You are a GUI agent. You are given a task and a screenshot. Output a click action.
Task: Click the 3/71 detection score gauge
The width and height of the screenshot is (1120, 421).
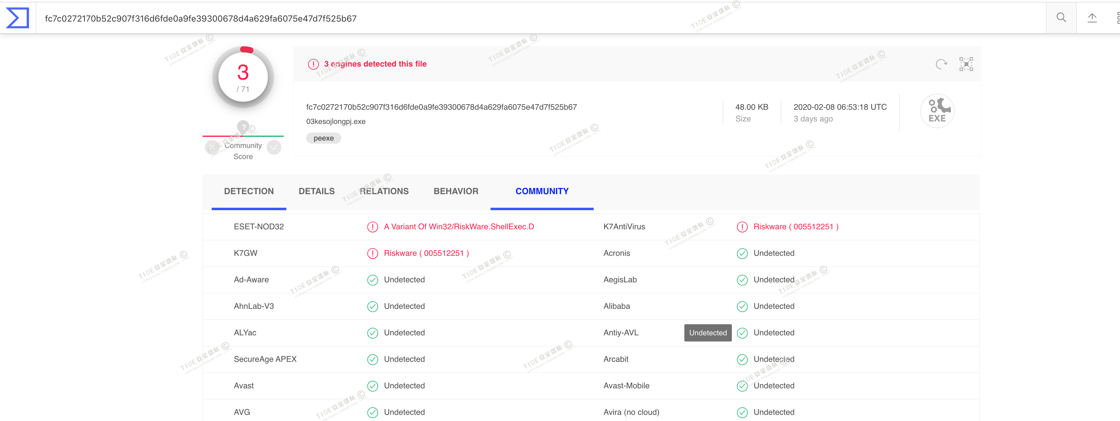[243, 77]
